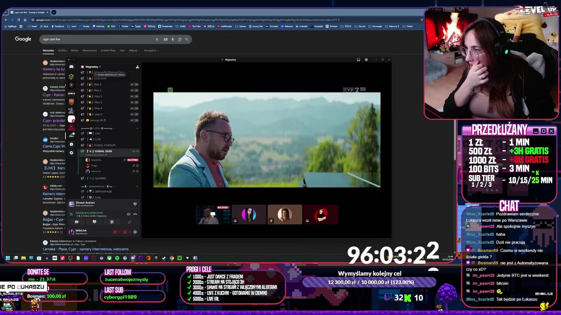
Task: Open Spotify from the taskbar
Action: (117, 258)
